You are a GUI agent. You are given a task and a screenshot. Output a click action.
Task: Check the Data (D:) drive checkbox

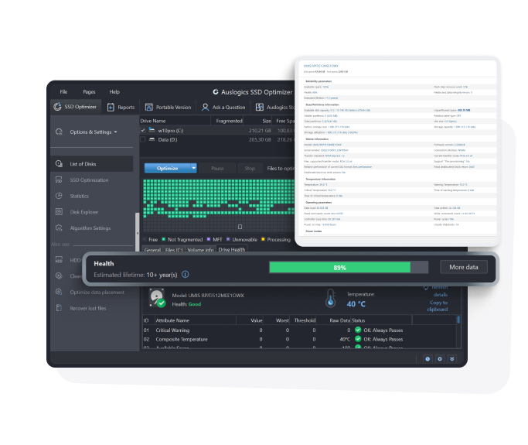pos(143,139)
